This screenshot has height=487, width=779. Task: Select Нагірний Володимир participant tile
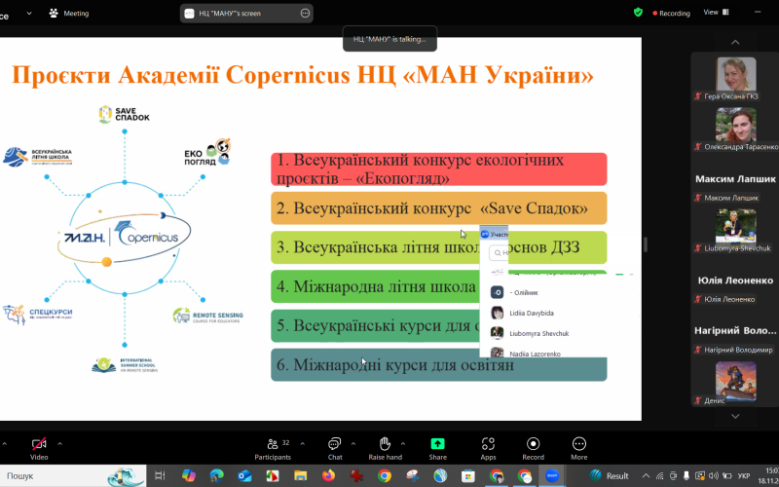[x=735, y=331]
